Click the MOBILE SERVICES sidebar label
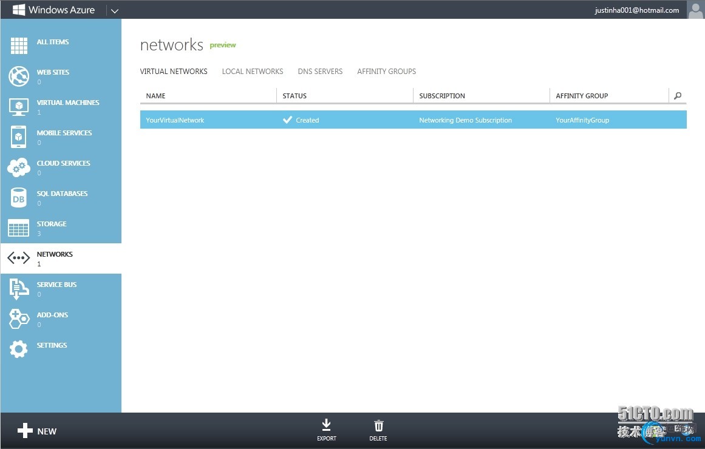The image size is (705, 449). coord(64,133)
